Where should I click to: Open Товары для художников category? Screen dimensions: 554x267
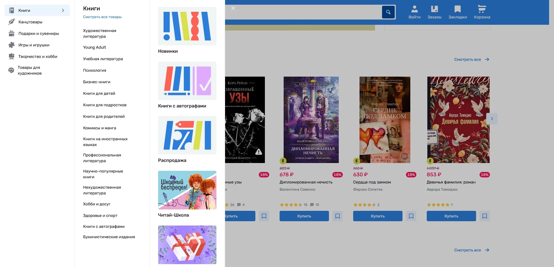coord(29,70)
